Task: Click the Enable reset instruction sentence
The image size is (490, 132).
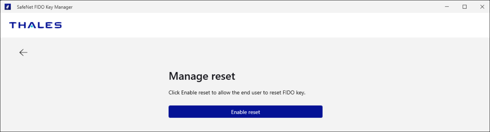Action: tap(237, 93)
